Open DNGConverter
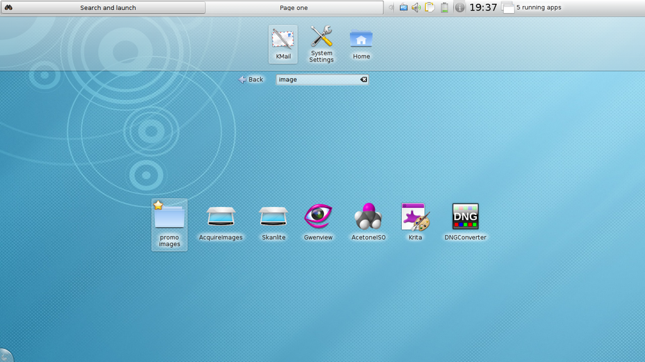The image size is (645, 362). [x=465, y=221]
